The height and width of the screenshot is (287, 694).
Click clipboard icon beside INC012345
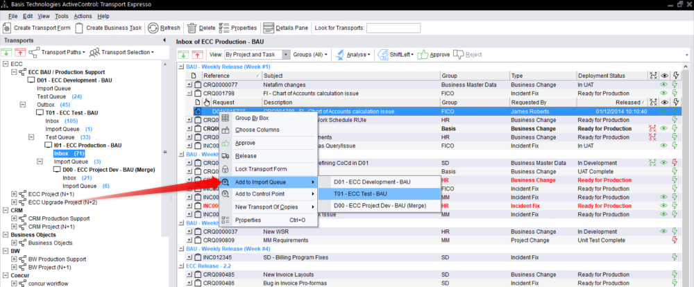pos(198,257)
